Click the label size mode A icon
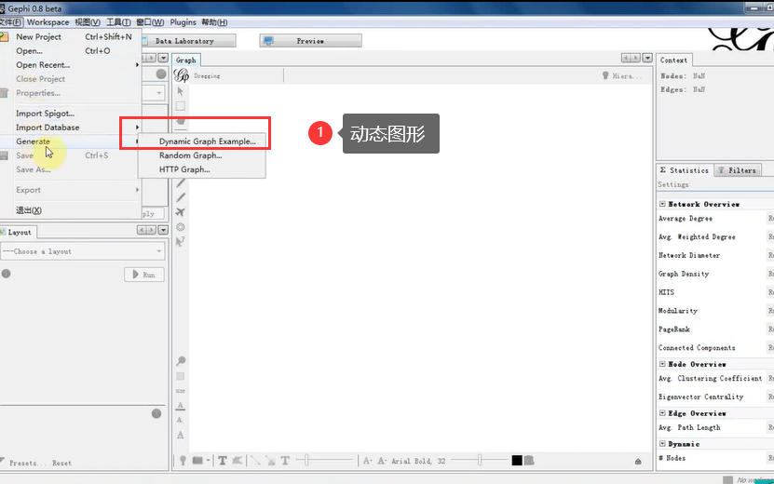The width and height of the screenshot is (774, 484). coord(368,461)
